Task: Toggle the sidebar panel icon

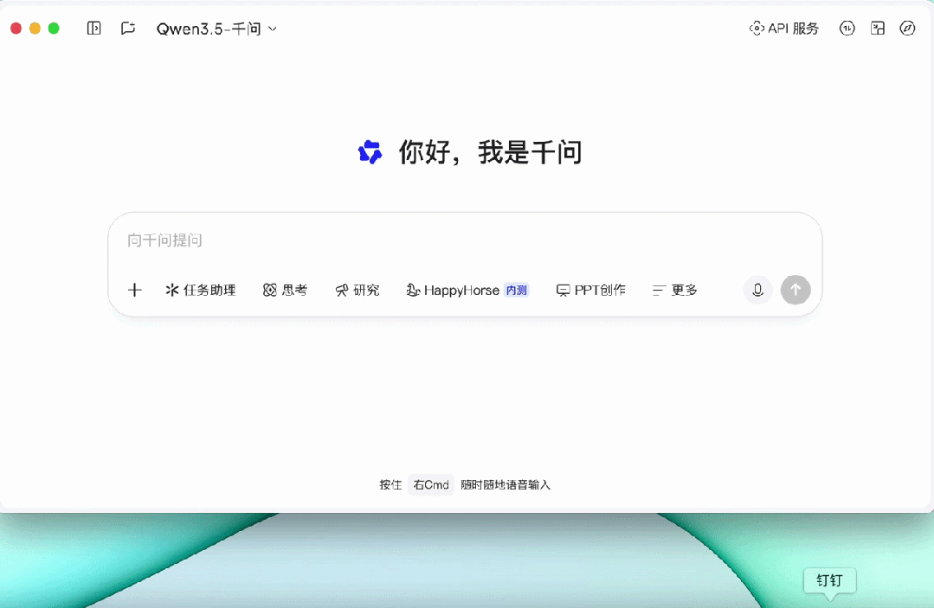Action: (x=93, y=28)
